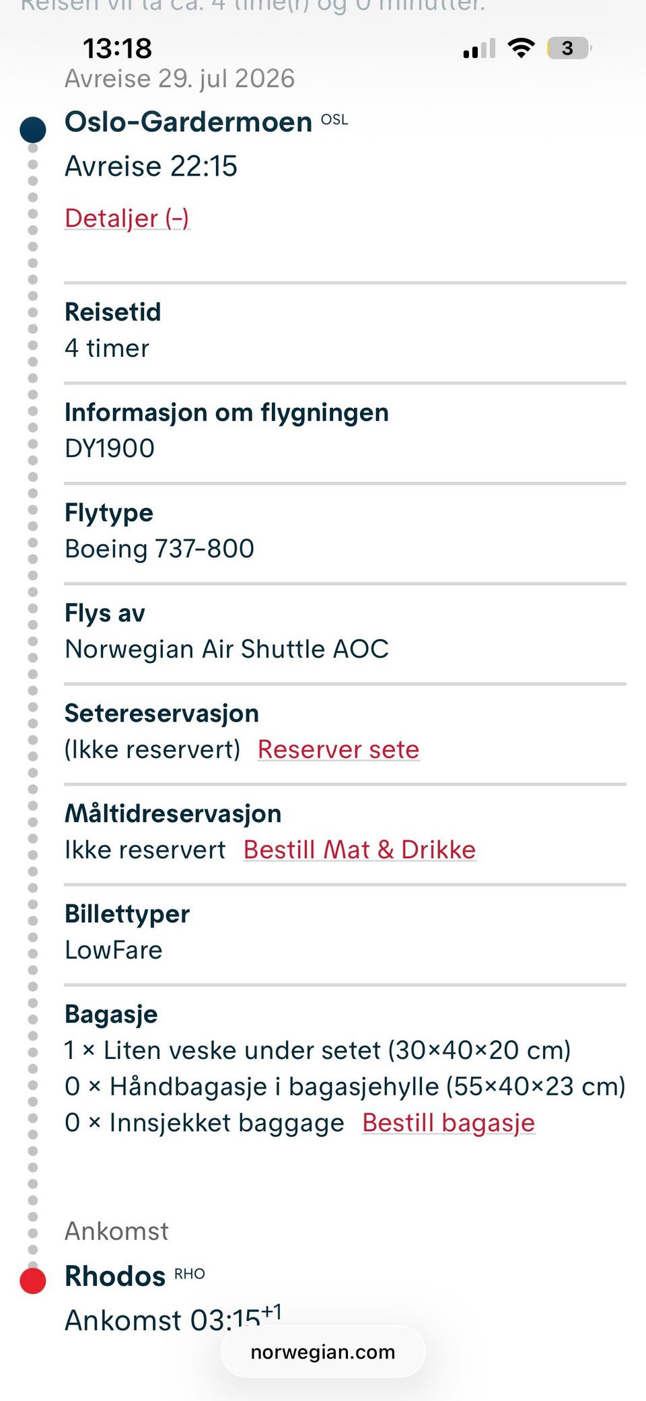Tap the battery indicator showing 3
The image size is (646, 1401).
[567, 48]
